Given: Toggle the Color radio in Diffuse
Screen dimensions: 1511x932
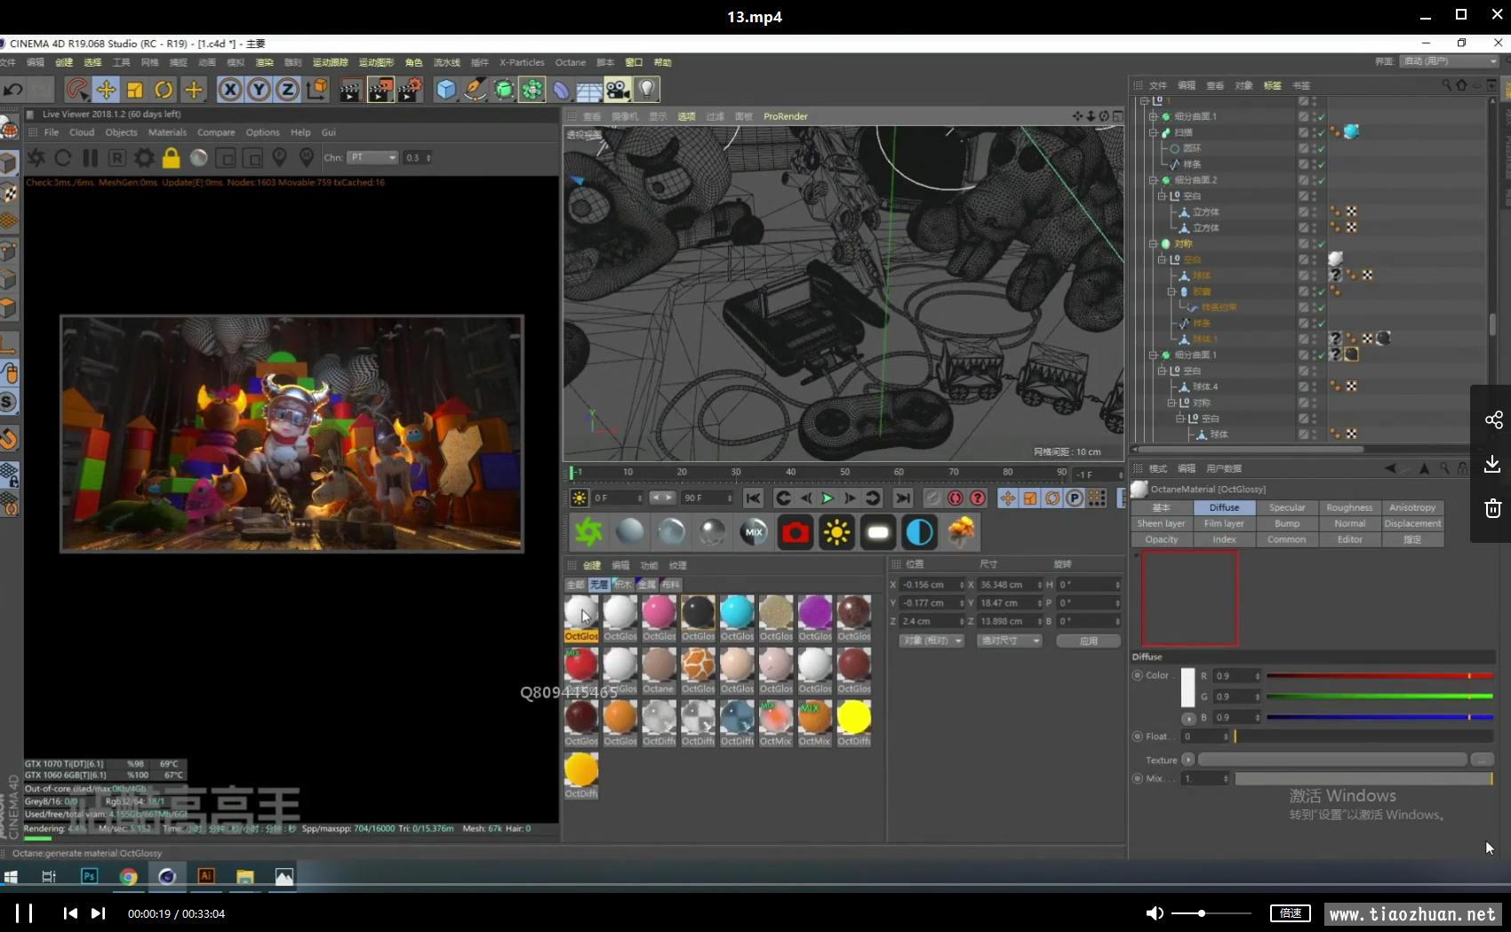Looking at the screenshot, I should click(1138, 675).
